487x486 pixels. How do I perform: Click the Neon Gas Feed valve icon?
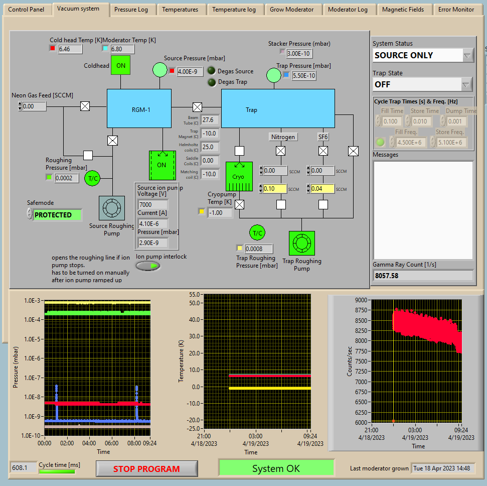pos(85,106)
